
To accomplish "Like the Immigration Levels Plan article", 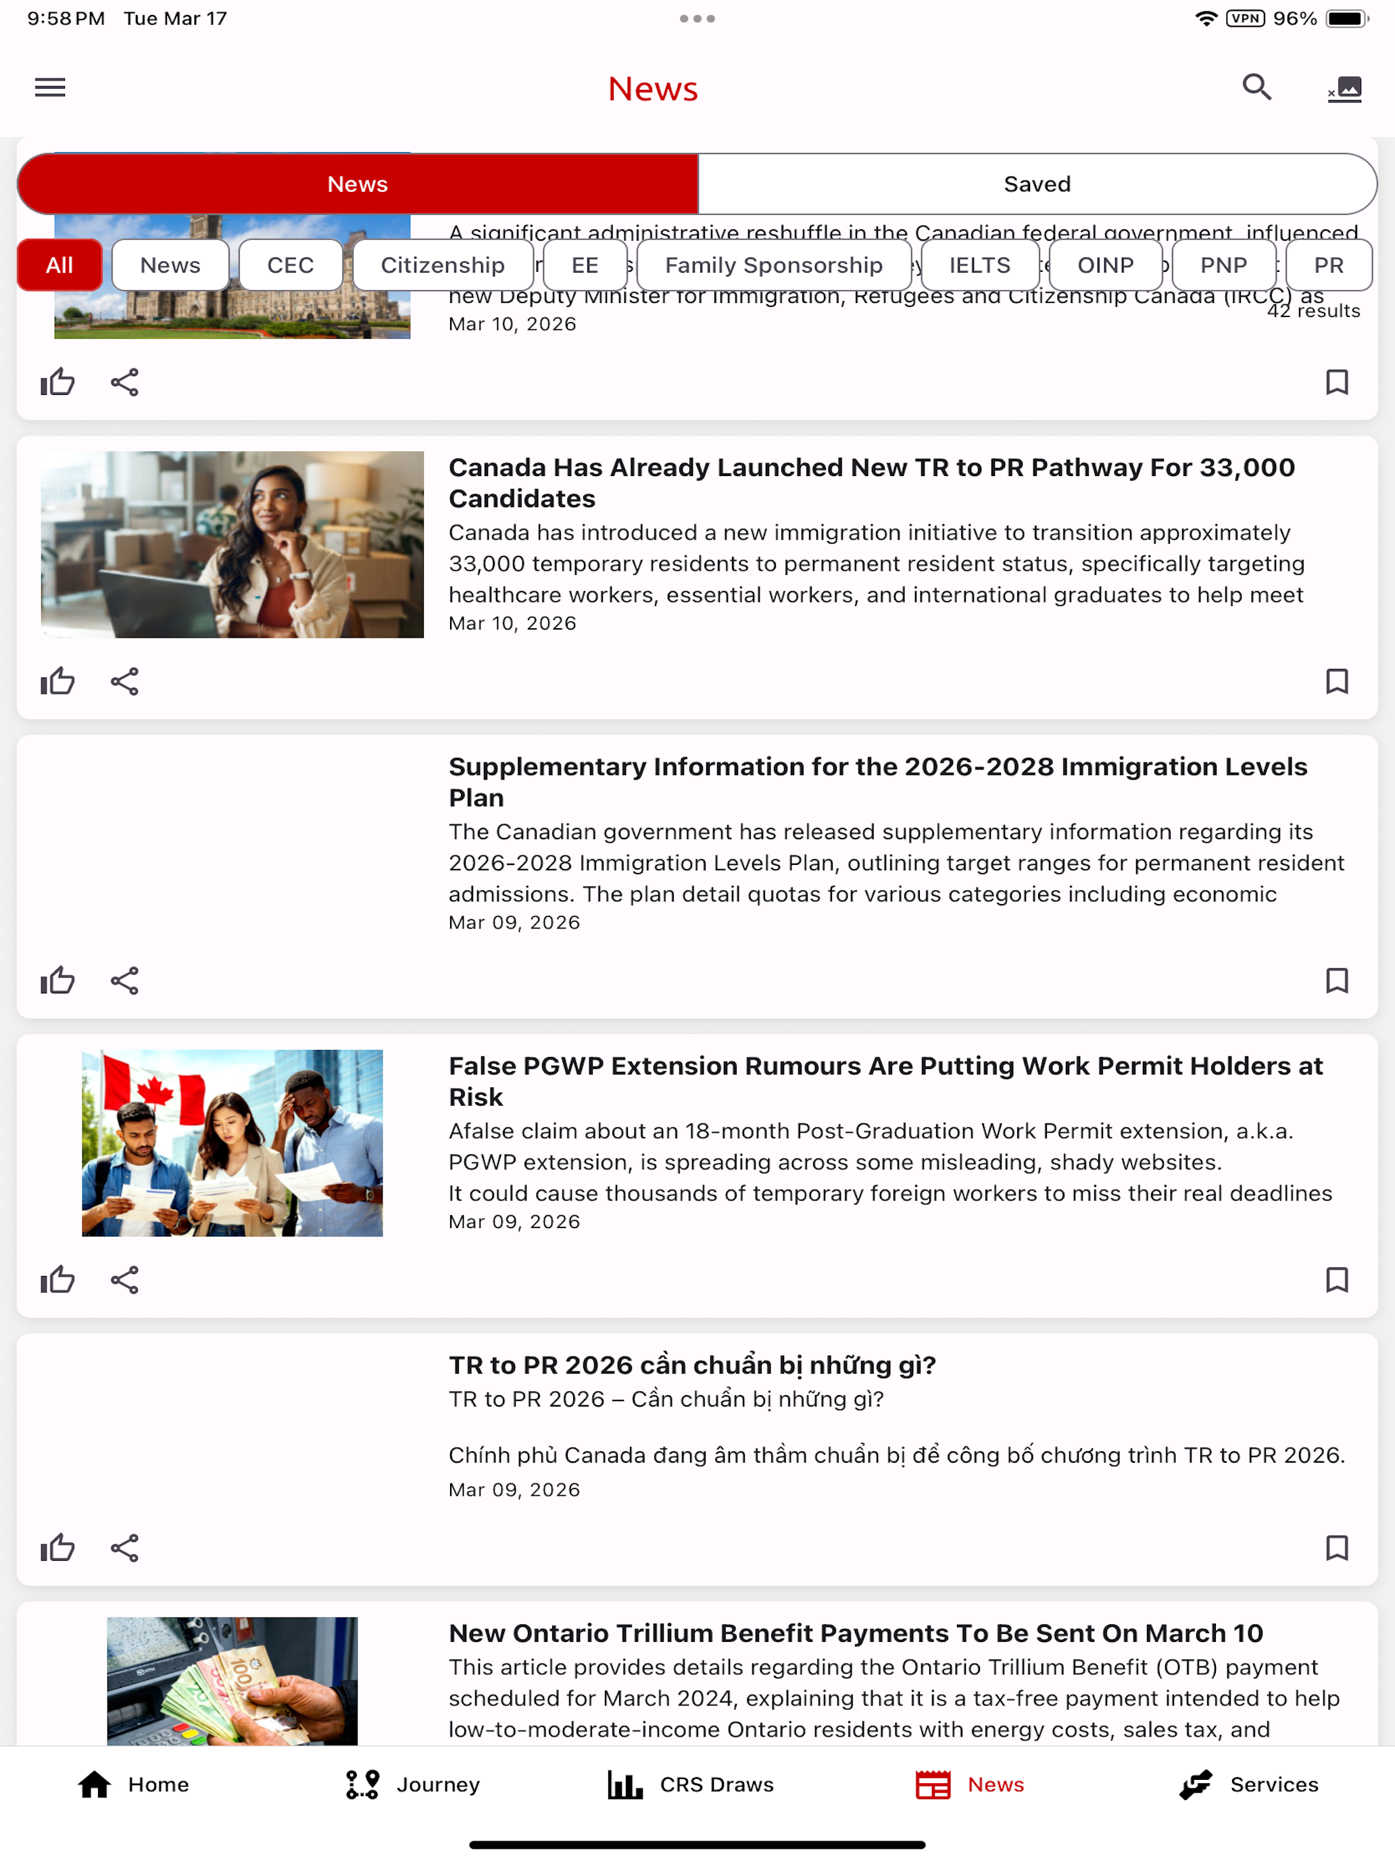I will click(x=58, y=981).
